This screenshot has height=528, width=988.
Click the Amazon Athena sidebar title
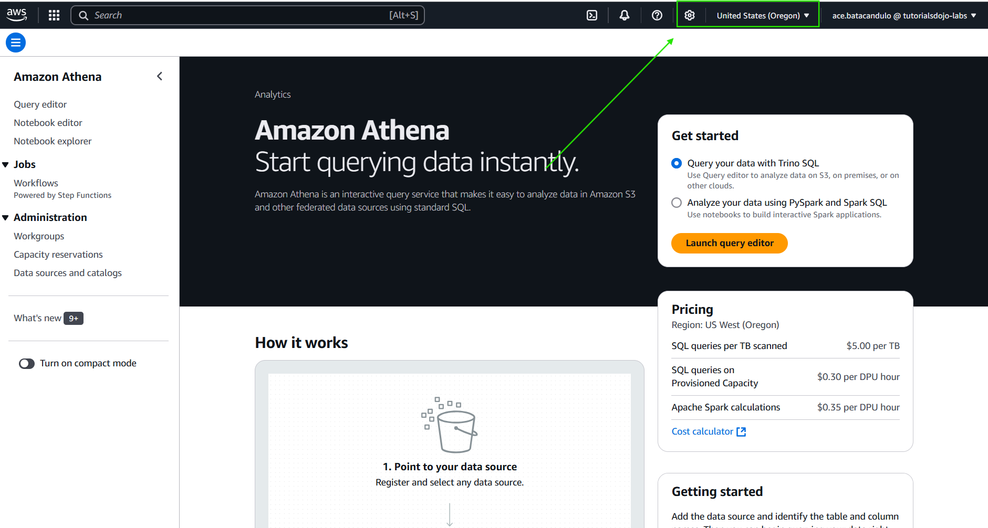(x=58, y=77)
